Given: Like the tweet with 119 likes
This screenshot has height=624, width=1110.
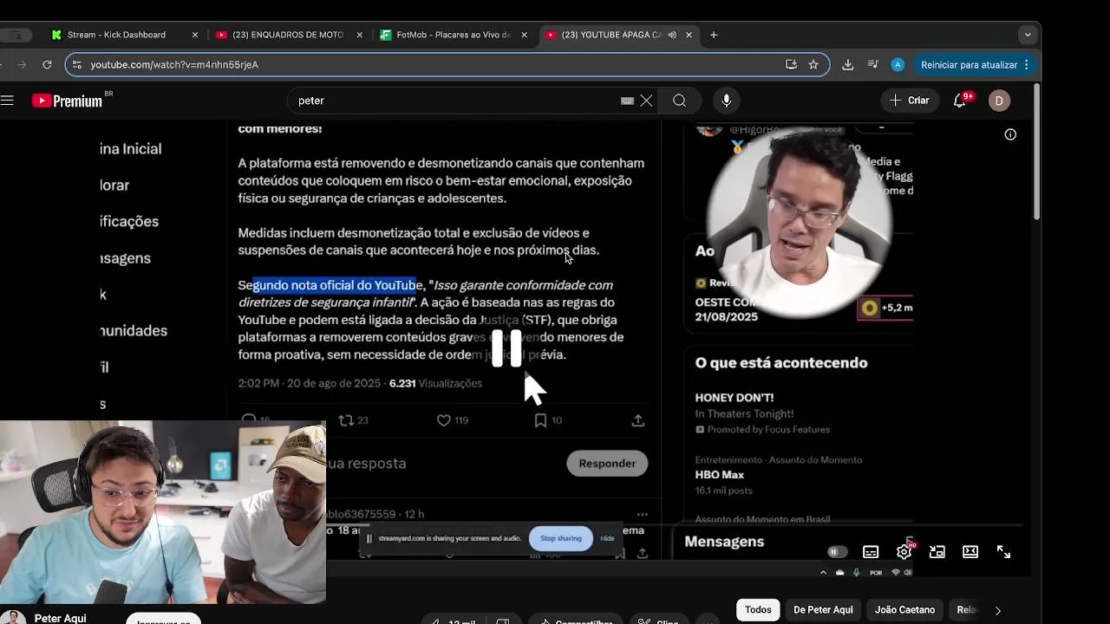Looking at the screenshot, I should point(443,420).
